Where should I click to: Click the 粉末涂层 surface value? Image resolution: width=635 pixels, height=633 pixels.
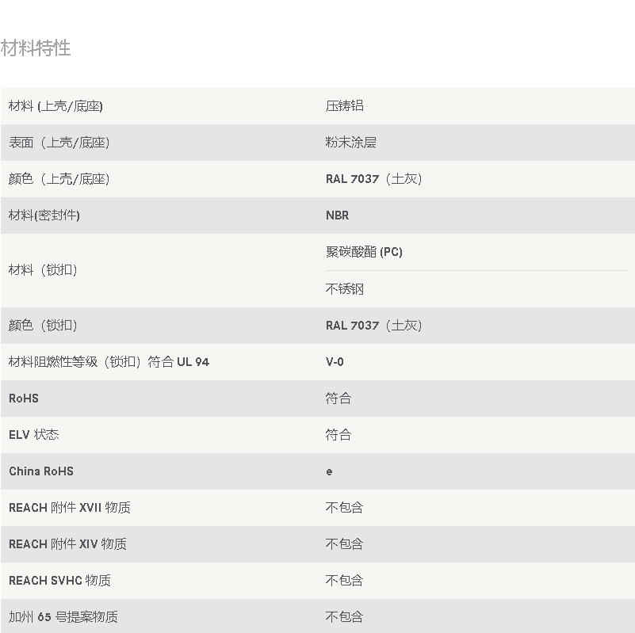click(x=350, y=143)
